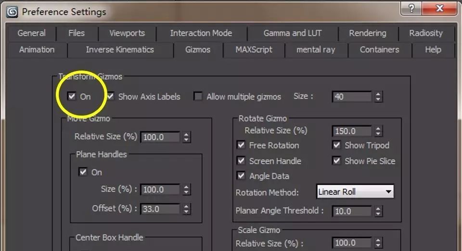Open the Containers tab
This screenshot has height=251, width=462.
379,49
